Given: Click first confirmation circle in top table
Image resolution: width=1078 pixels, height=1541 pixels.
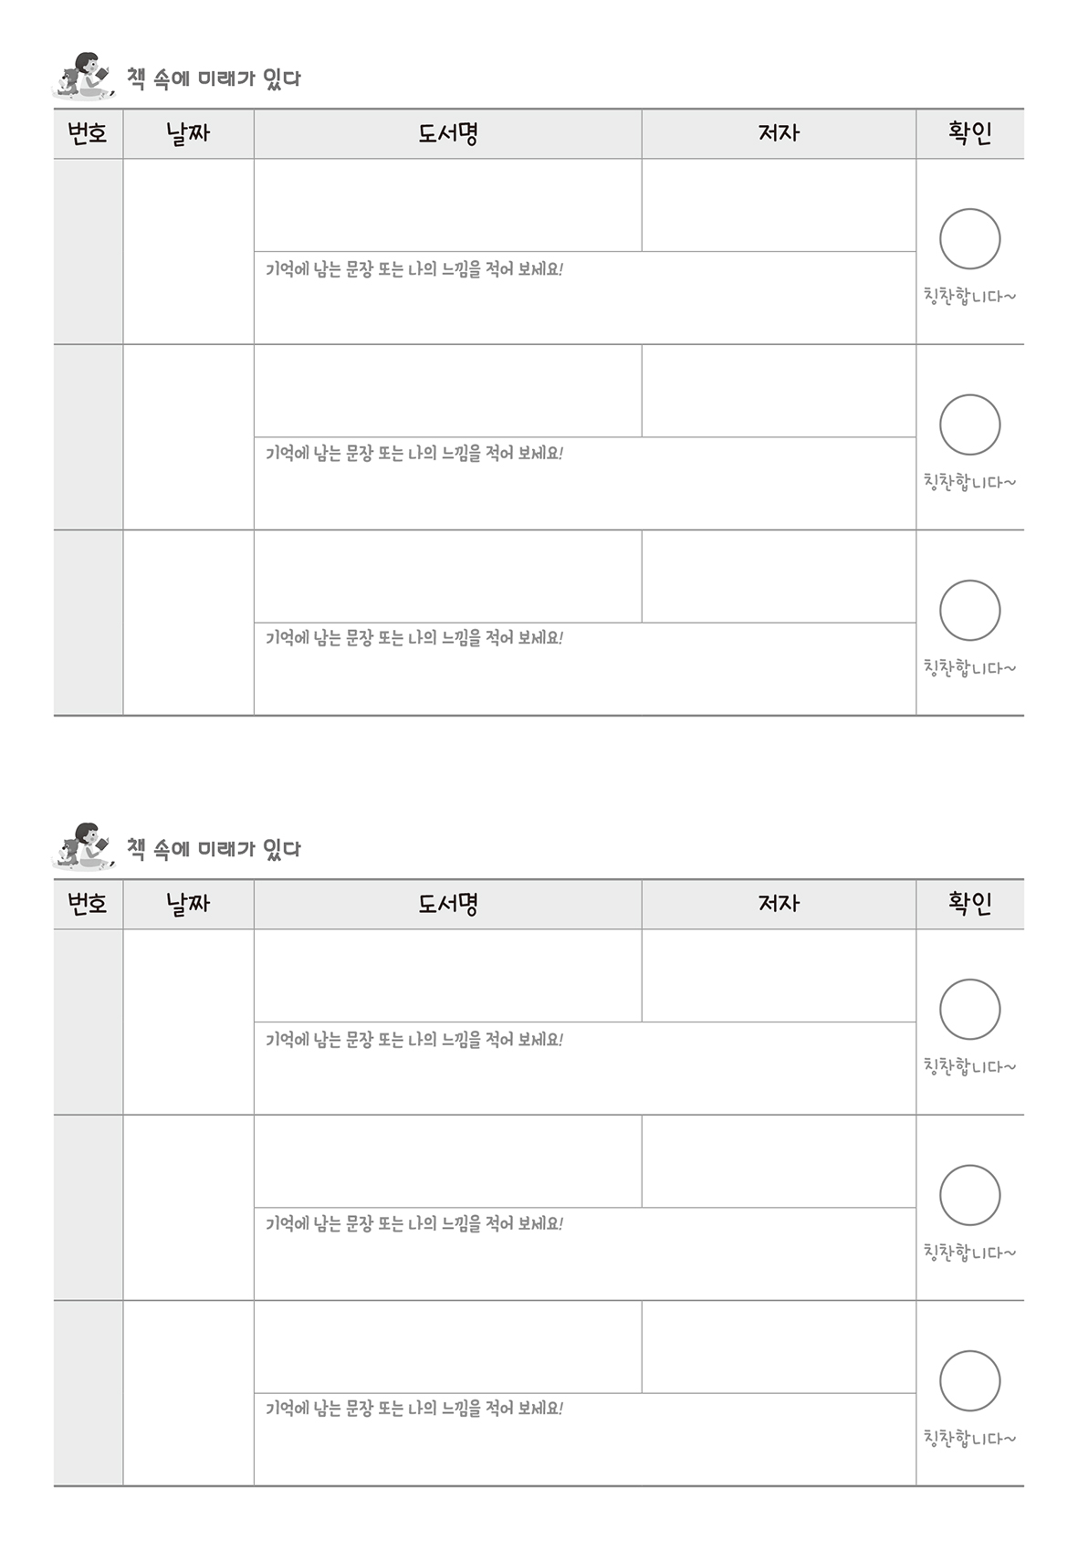Looking at the screenshot, I should (969, 239).
